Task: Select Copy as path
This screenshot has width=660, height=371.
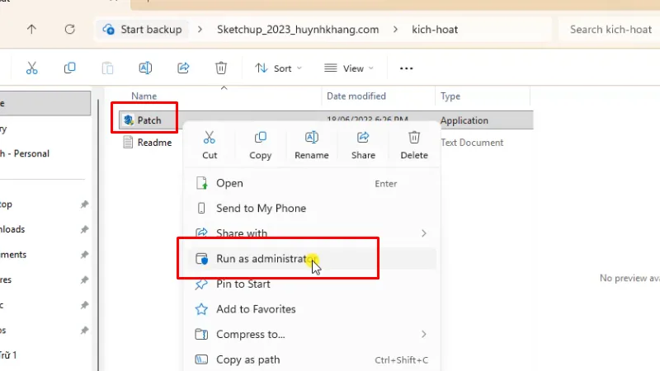Action: pyautogui.click(x=312, y=359)
